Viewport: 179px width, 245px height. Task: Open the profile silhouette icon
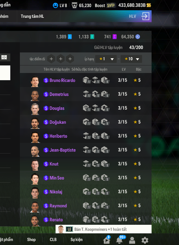132,240
